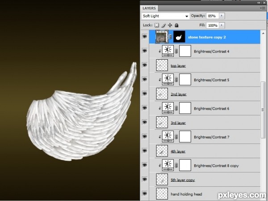This screenshot has height=201, width=268.
Task: Click the mask link icon on Brightness/Contrast 8 copy
Action: click(x=176, y=165)
